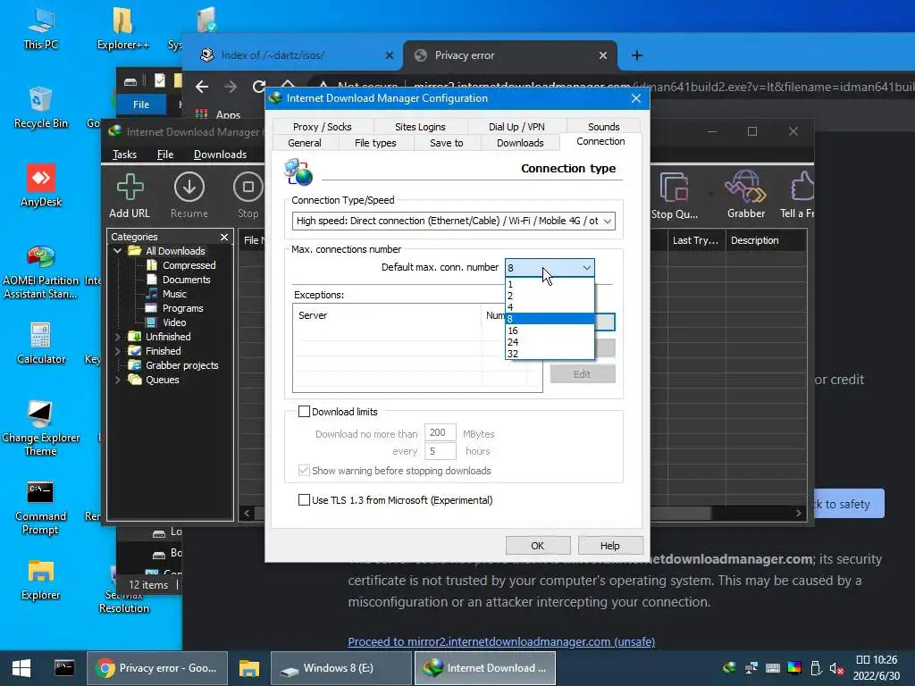Close the Categories panel
Screen dimensions: 915x686
pos(224,237)
